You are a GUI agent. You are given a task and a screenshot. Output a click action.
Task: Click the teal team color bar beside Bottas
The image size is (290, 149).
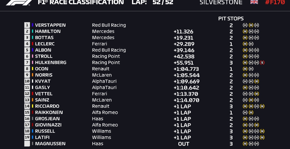coord(33,38)
